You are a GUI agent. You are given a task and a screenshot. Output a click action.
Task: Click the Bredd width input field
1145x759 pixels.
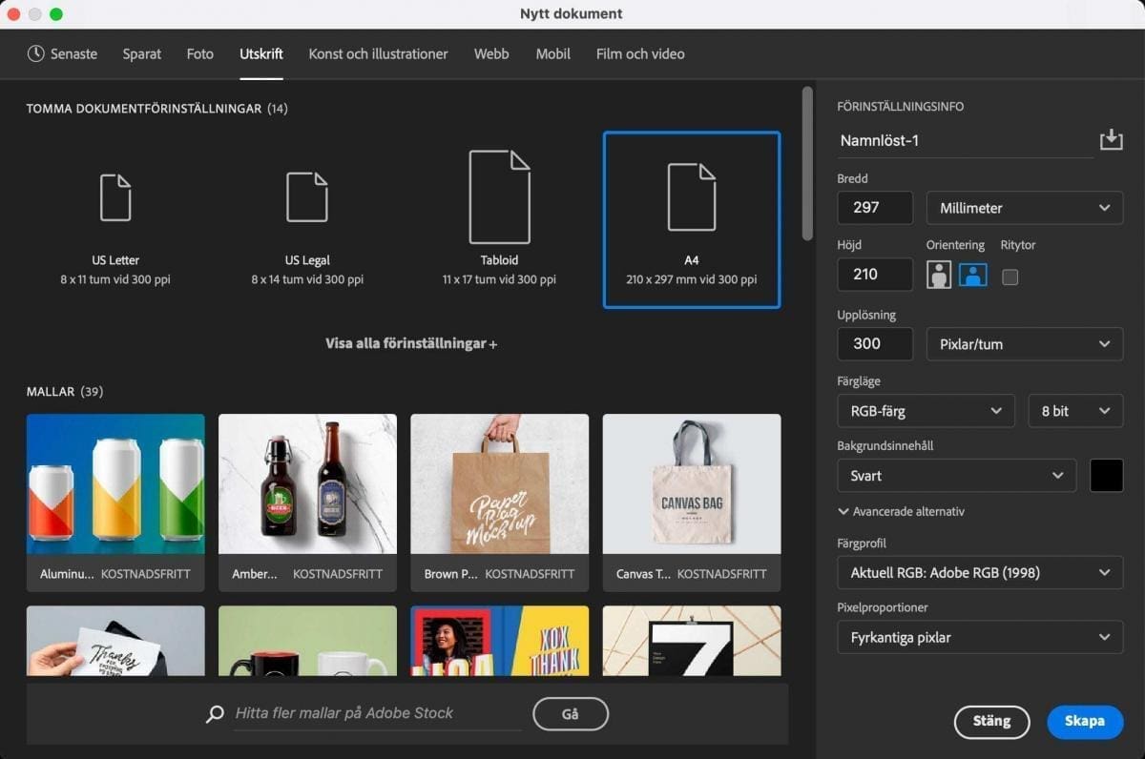(875, 208)
